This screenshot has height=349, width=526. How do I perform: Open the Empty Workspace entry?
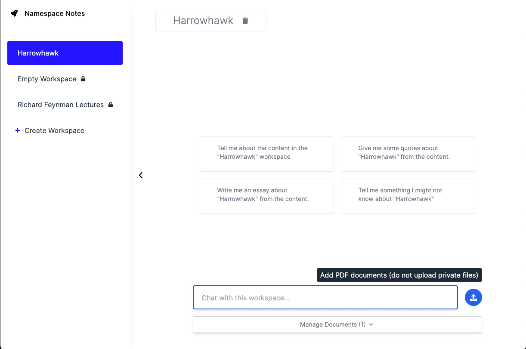coord(47,79)
